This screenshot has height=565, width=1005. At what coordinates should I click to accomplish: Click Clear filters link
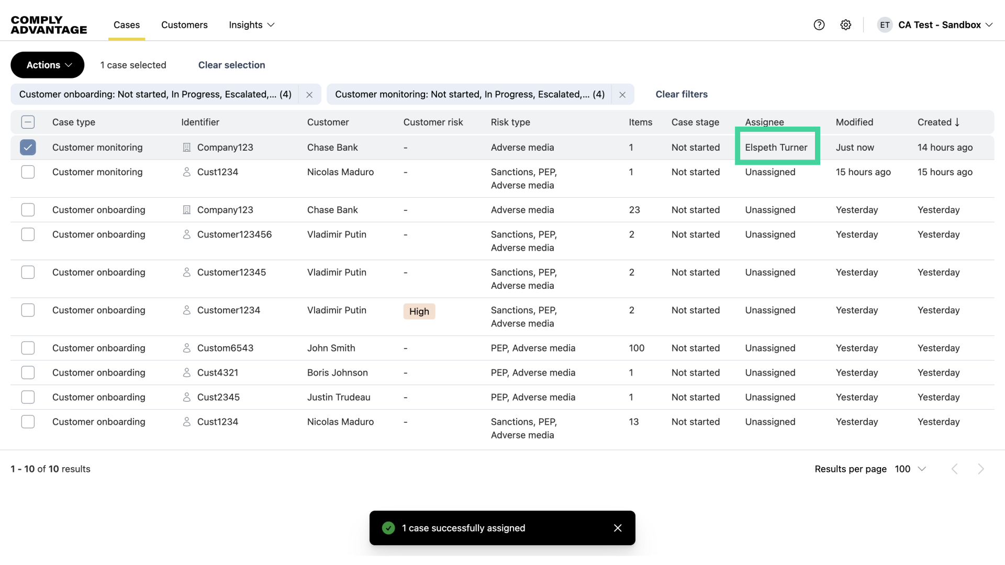click(682, 94)
